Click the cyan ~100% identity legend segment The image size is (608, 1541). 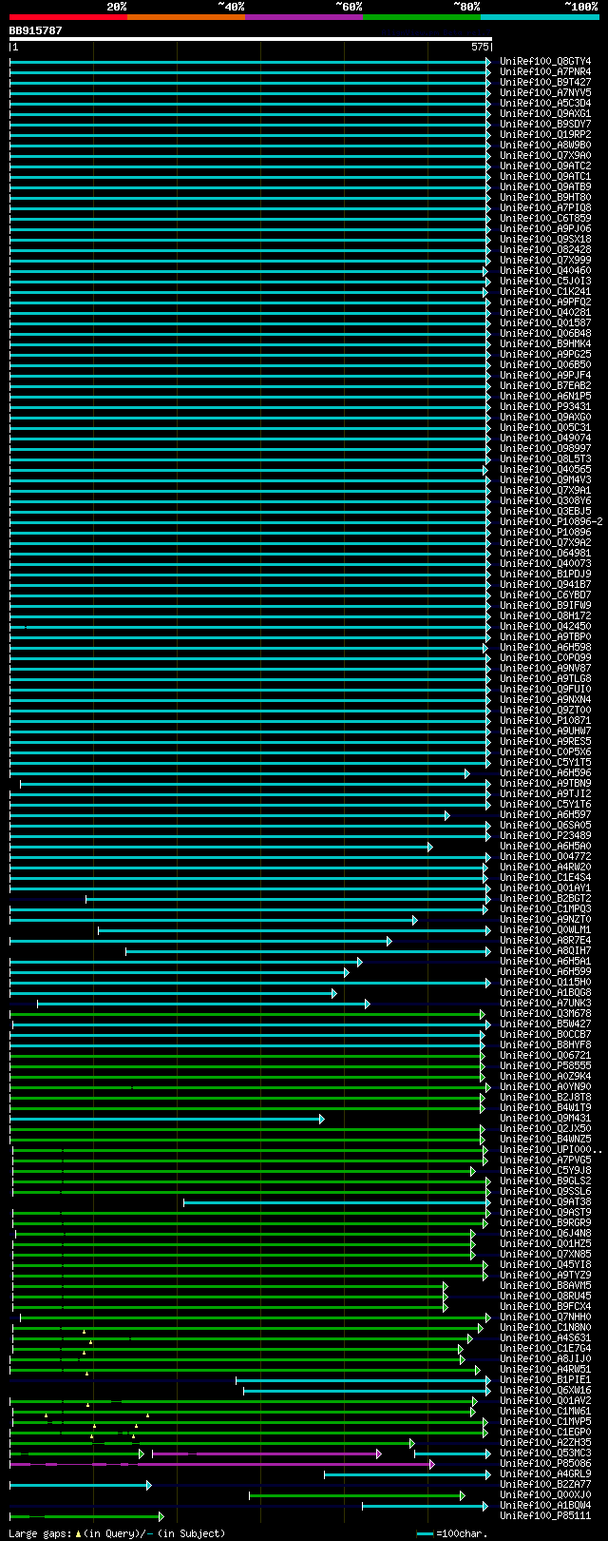(x=540, y=16)
